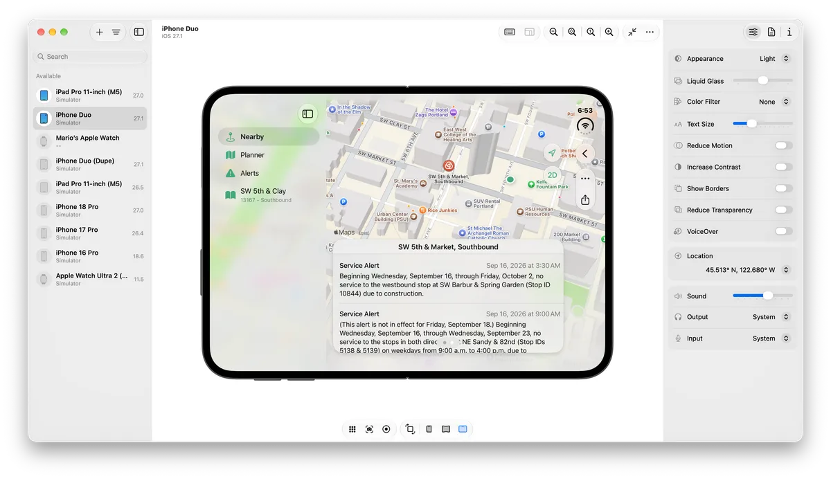Viewport: 831px width, 479px height.
Task: Take a screenshot with the camera icon
Action: [369, 429]
